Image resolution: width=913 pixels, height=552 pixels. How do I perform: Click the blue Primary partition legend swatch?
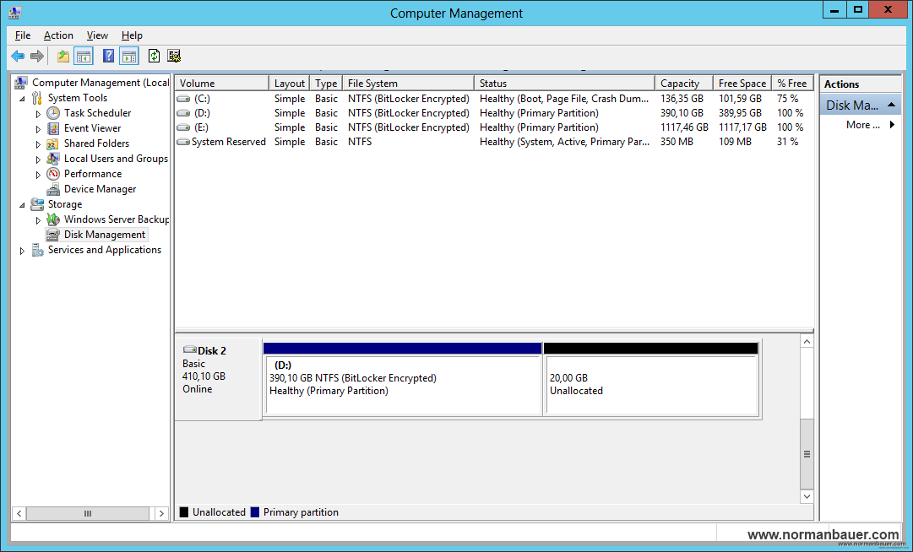pos(255,512)
